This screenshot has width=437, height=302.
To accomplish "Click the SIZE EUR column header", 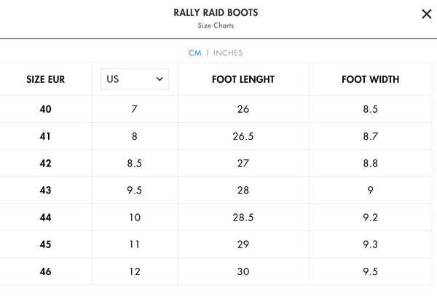I will click(x=45, y=79).
